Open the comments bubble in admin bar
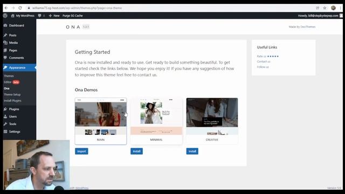 point(41,16)
